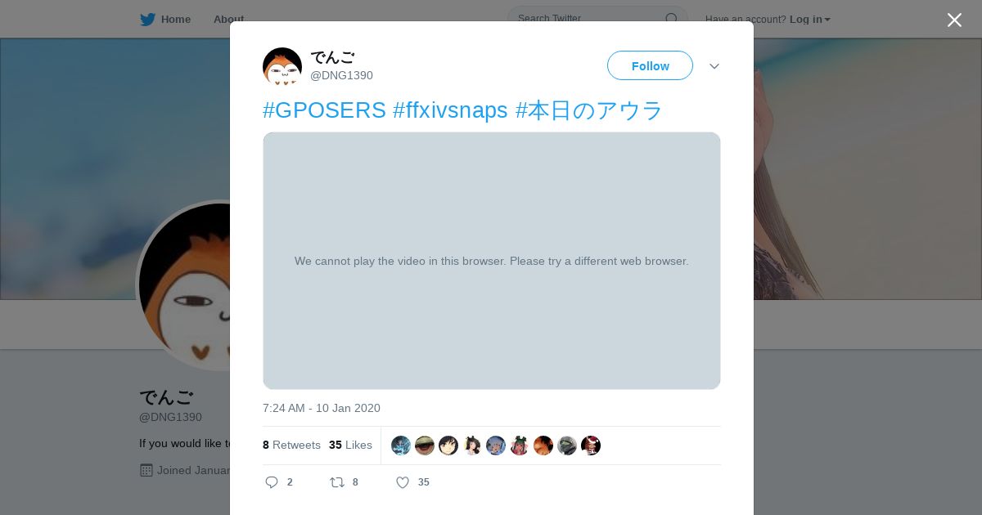The image size is (982, 515).
Task: Open the About menu item
Action: pyautogui.click(x=228, y=19)
